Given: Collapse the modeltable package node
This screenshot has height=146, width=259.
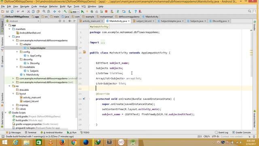Looking at the screenshot, I should click(x=17, y=67).
